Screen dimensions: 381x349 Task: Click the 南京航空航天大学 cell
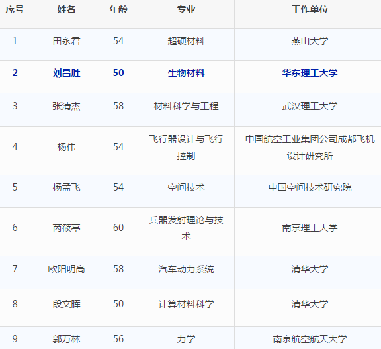click(310, 339)
